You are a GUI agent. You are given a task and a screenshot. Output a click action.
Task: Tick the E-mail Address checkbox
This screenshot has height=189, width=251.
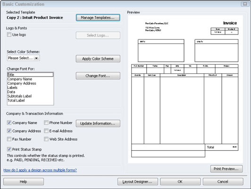point(46,131)
